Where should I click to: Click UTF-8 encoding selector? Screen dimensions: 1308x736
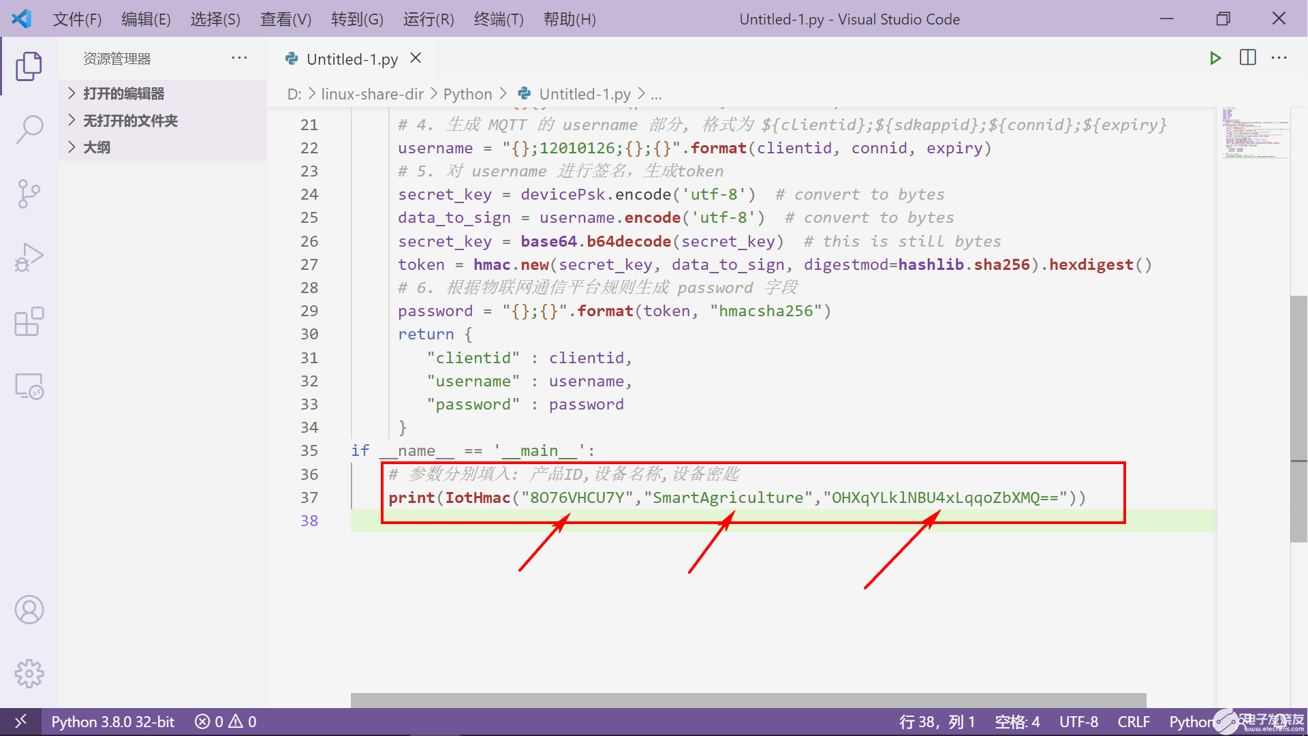click(x=1078, y=722)
